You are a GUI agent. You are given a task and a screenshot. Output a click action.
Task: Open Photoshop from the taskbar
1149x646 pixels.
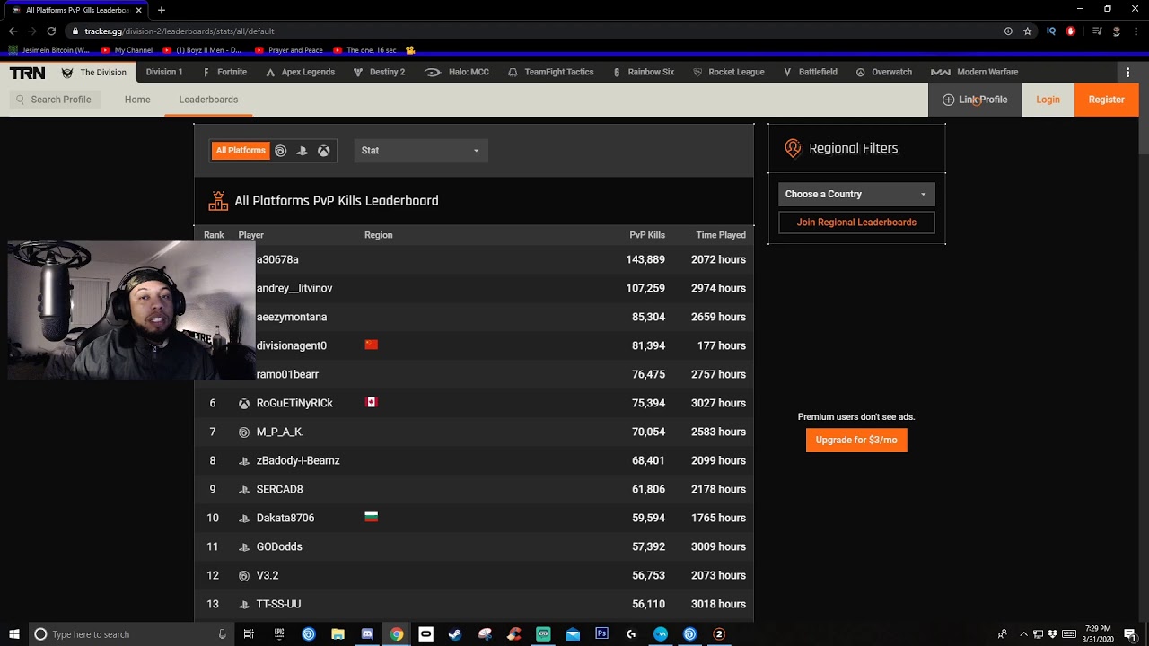pyautogui.click(x=601, y=634)
